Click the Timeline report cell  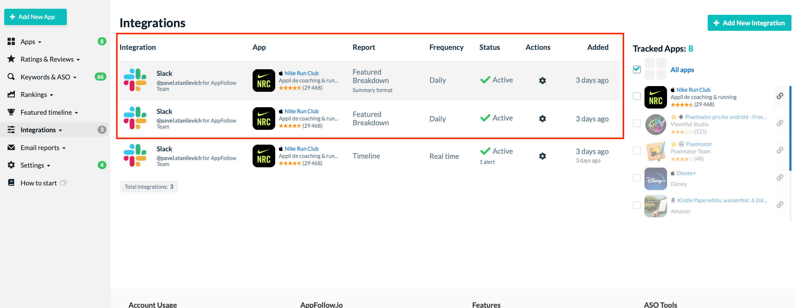click(366, 156)
